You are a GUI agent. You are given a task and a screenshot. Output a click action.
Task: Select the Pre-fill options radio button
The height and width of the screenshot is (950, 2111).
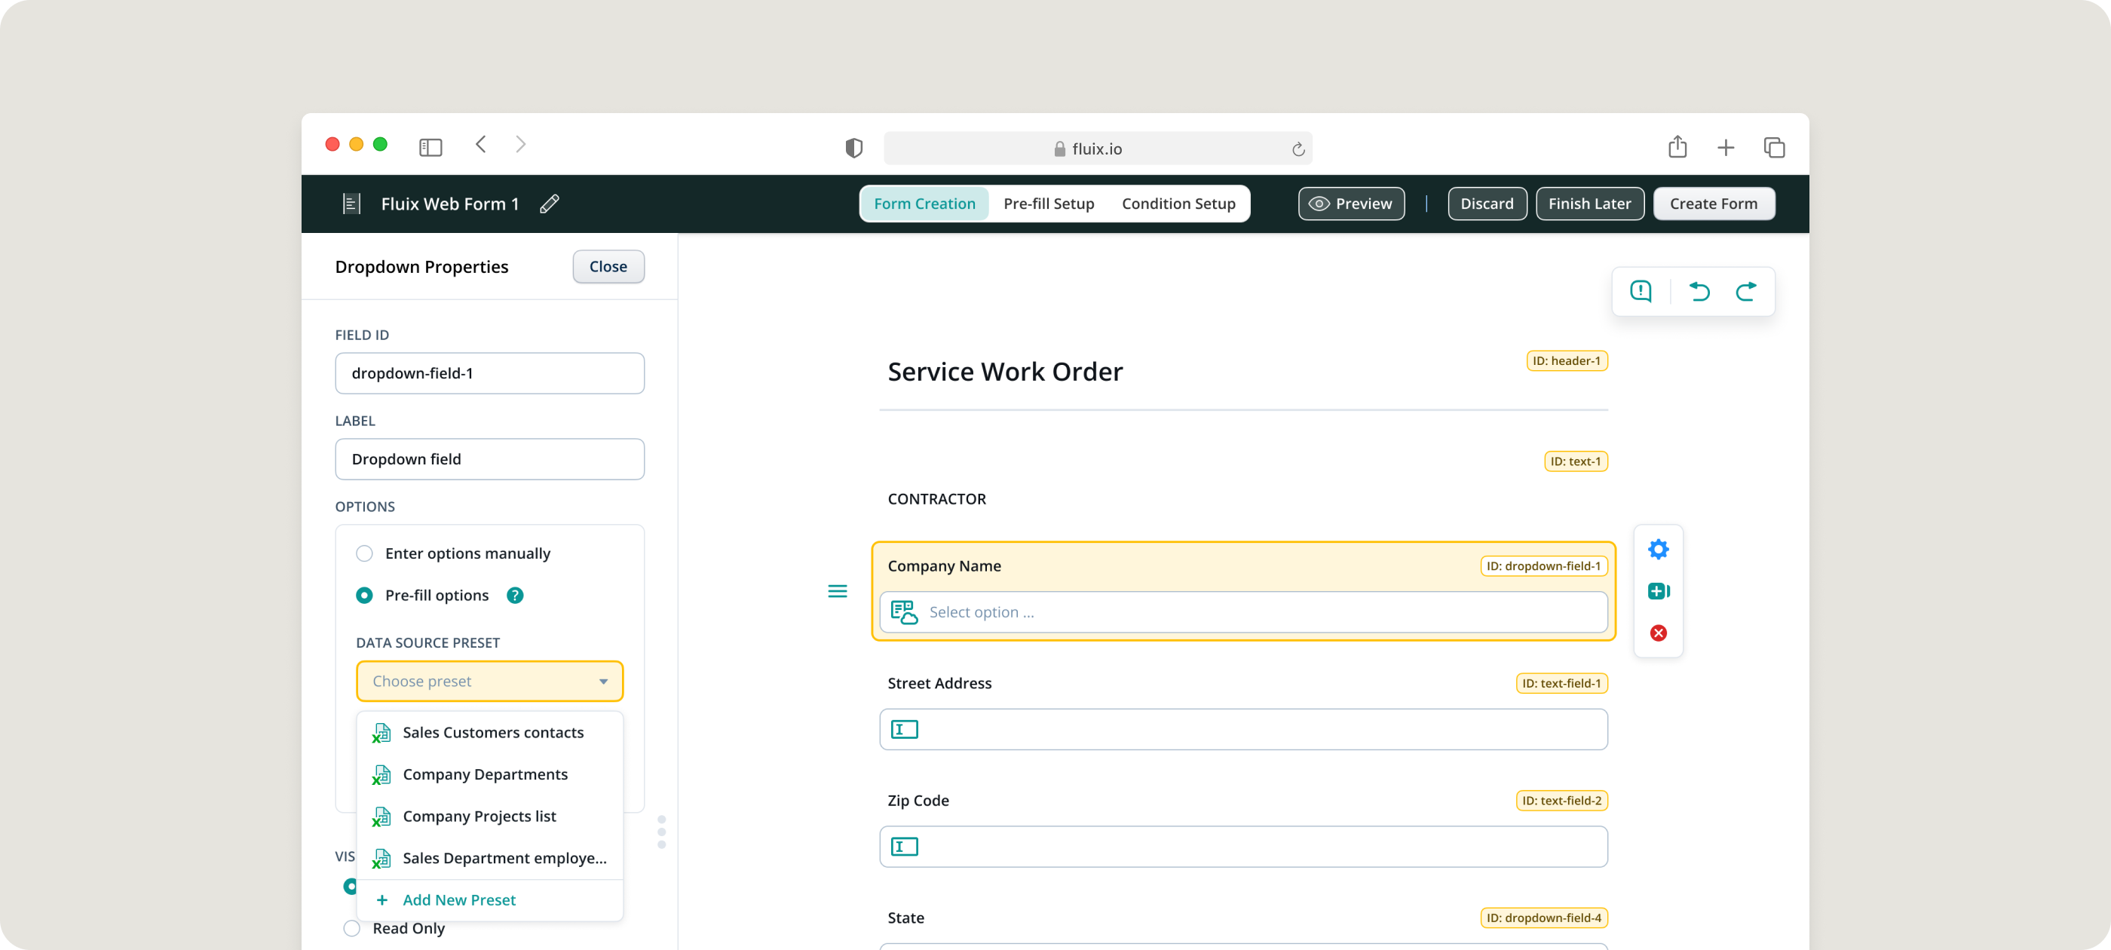pyautogui.click(x=365, y=595)
